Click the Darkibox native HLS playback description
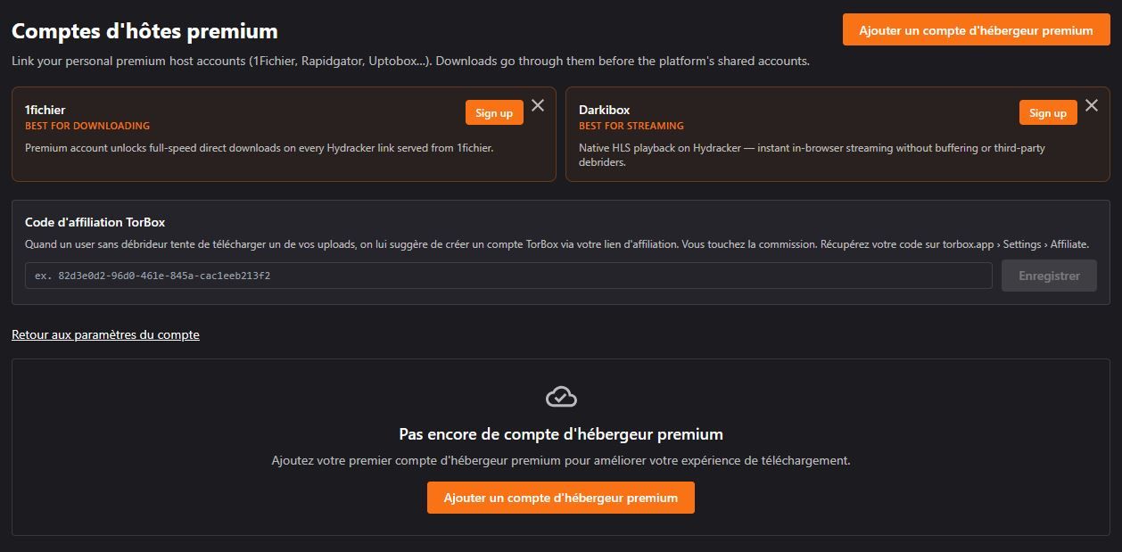Screen dimensions: 1122x552 [811, 148]
